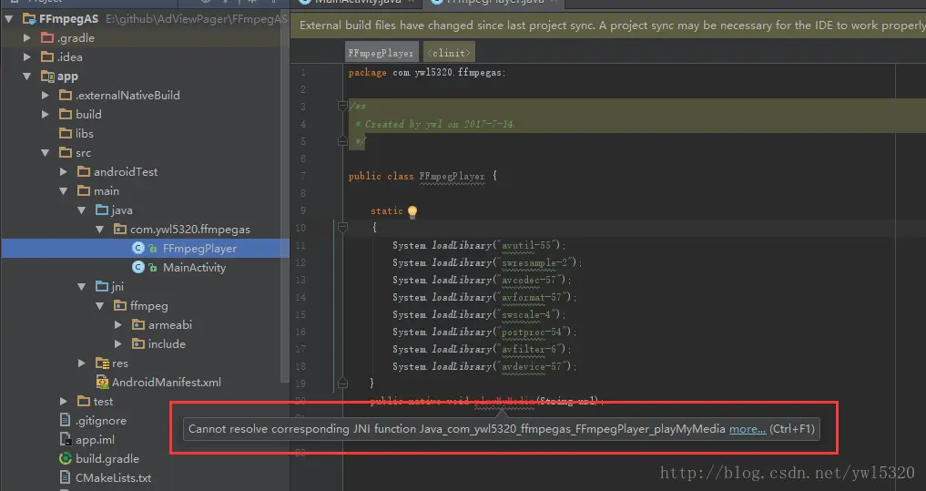Click the jni folder icon
Image resolution: width=926 pixels, height=491 pixels.
(x=102, y=287)
